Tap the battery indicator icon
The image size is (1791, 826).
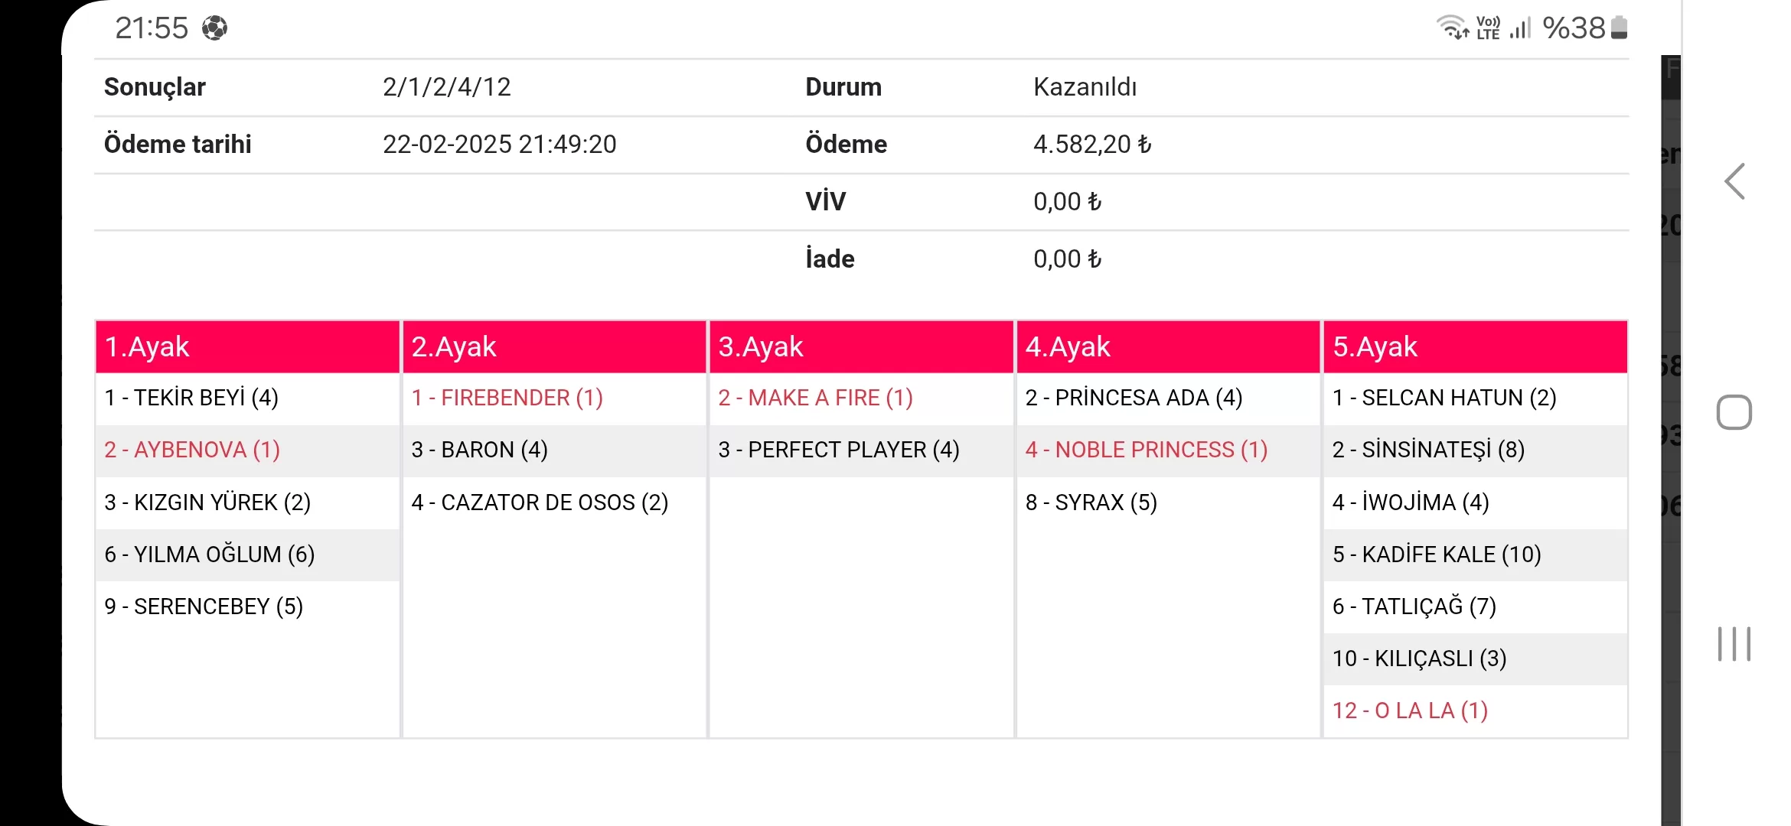click(x=1619, y=28)
